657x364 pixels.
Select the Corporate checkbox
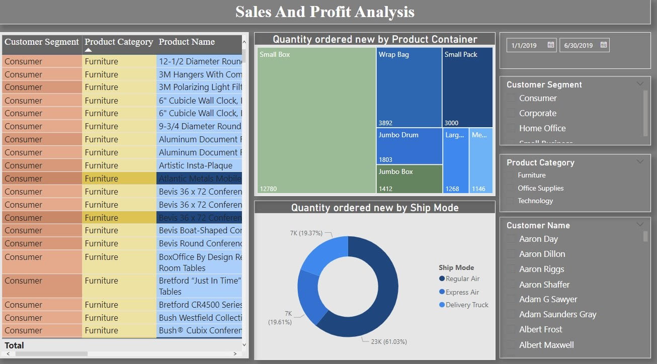click(x=512, y=113)
